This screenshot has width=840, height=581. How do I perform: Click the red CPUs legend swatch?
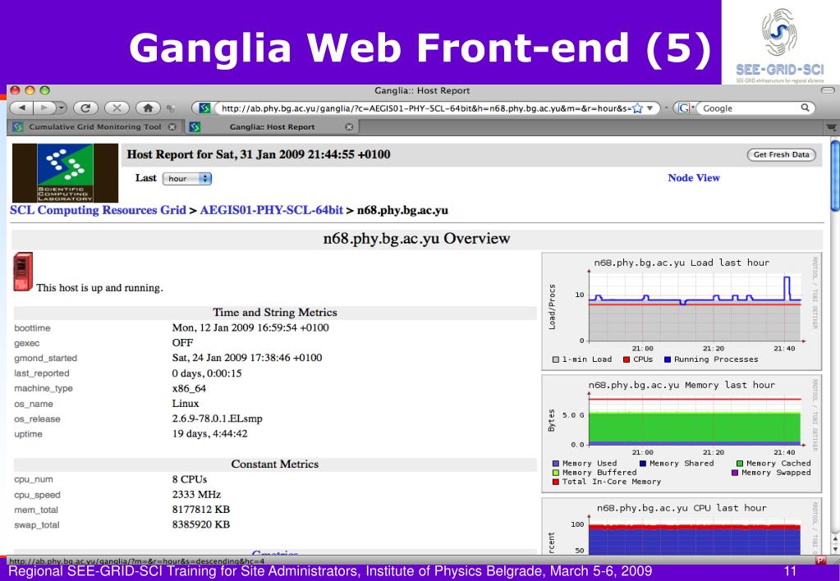coord(627,360)
